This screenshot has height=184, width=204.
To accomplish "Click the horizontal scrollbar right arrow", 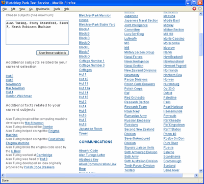I will coord(196,175).
